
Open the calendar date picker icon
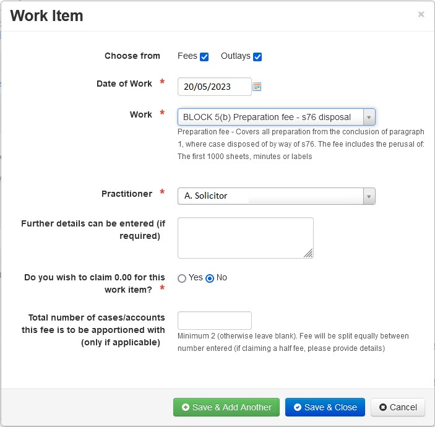257,87
